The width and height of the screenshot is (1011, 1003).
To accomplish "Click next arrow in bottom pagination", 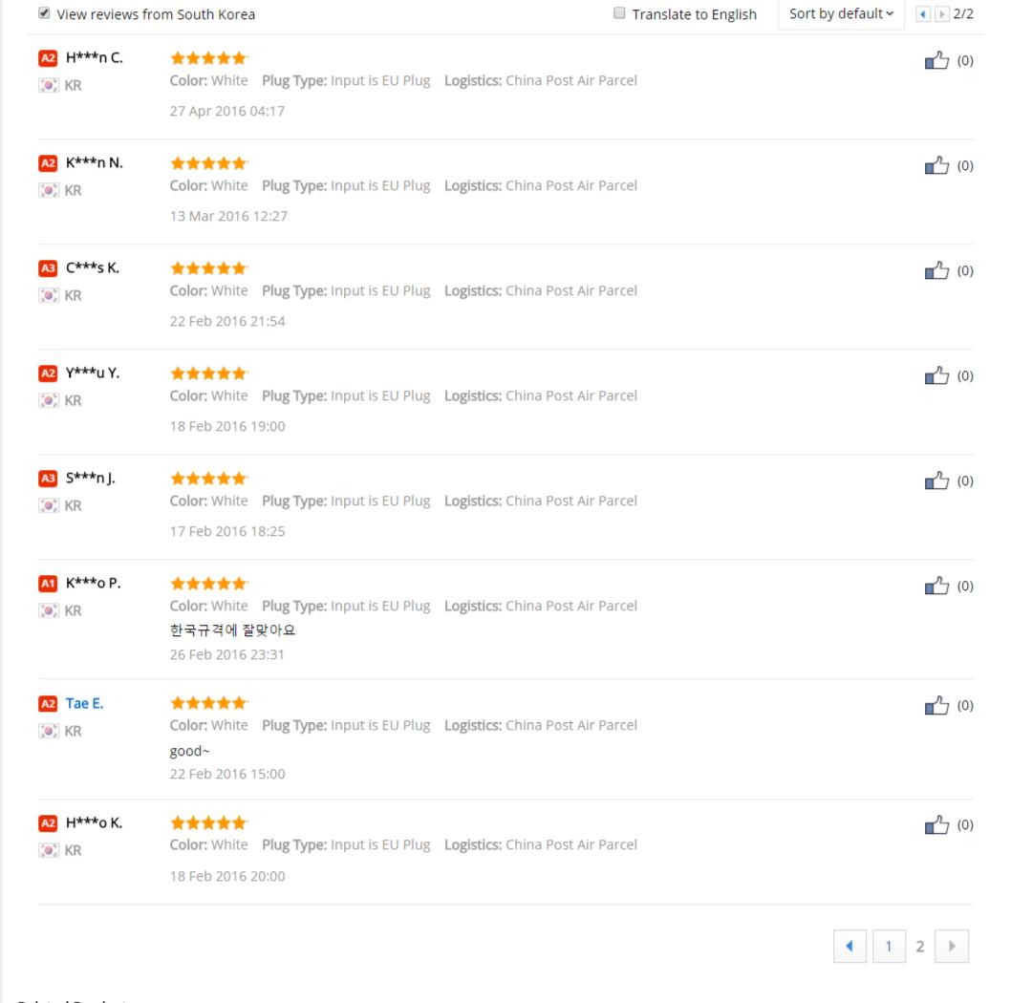I will [x=952, y=946].
